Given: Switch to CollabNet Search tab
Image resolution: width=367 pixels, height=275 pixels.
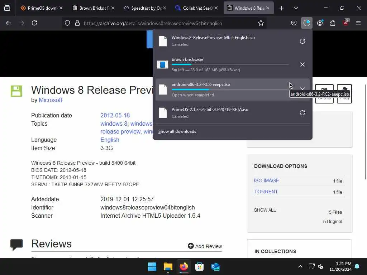Looking at the screenshot, I should point(194,8).
